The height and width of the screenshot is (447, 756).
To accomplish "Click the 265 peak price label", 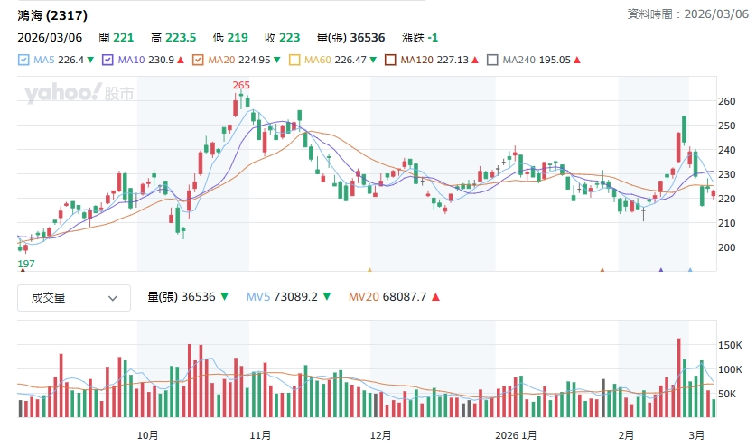I will (x=240, y=85).
